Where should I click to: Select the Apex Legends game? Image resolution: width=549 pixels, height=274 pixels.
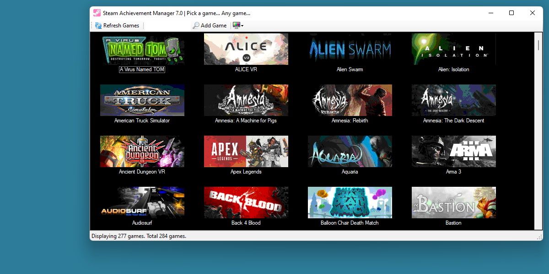click(246, 151)
